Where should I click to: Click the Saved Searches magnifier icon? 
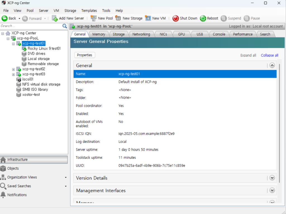[x=3, y=186]
